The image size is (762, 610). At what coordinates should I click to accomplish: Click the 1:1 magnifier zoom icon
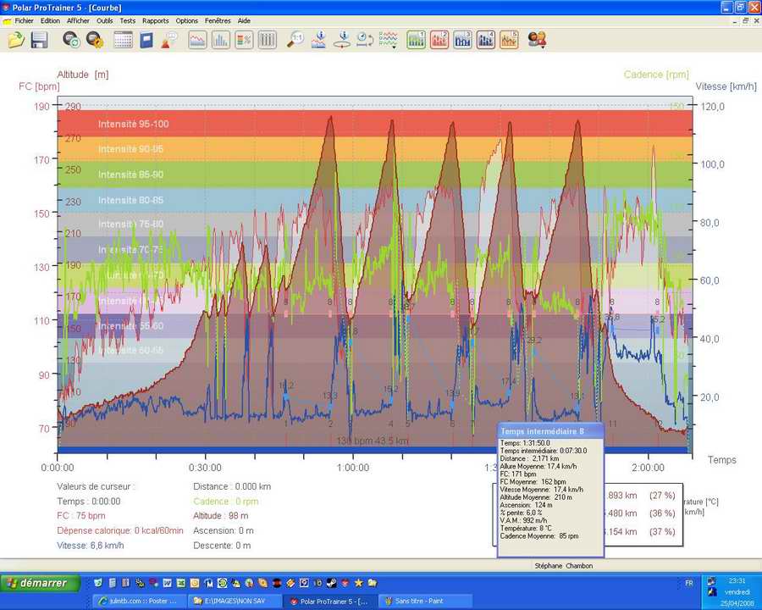pos(295,40)
